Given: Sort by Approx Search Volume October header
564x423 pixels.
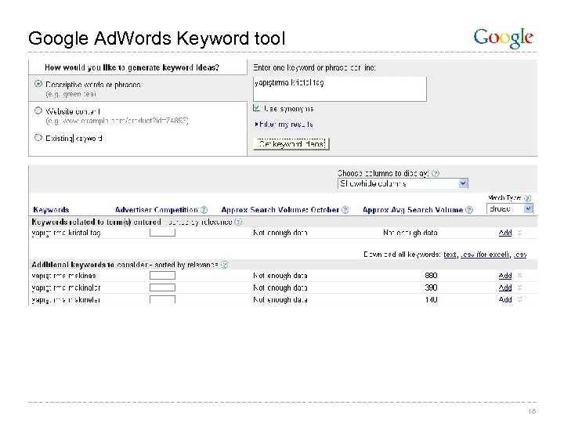Looking at the screenshot, I should coord(280,210).
